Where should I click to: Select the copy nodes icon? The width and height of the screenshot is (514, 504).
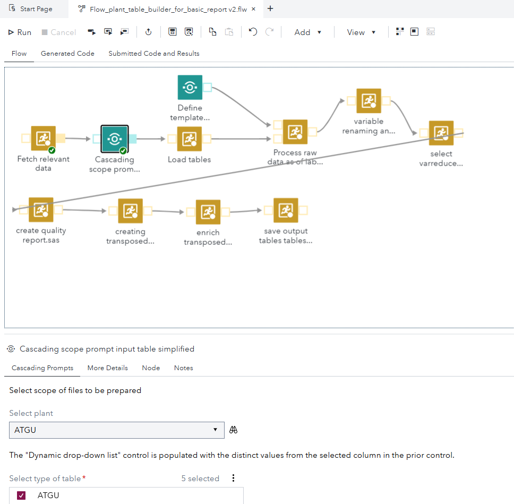pos(212,32)
